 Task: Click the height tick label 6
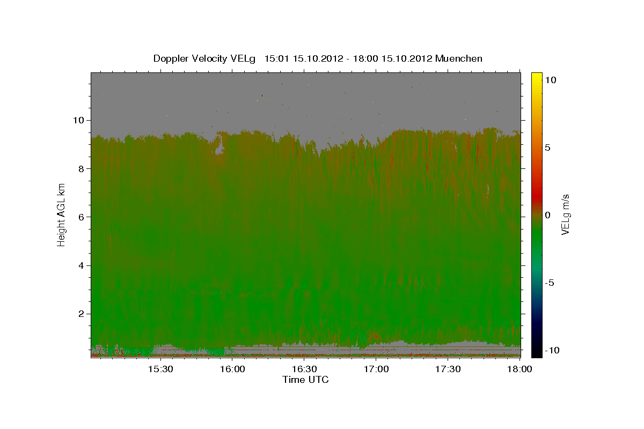pos(82,217)
